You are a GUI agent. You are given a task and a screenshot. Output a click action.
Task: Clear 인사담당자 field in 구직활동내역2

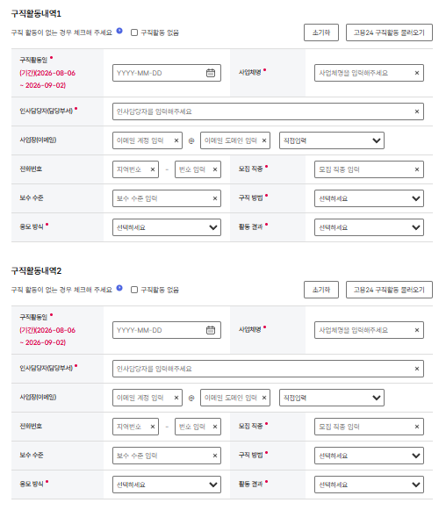pos(417,369)
